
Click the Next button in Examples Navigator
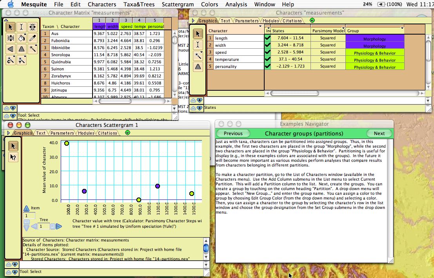379,133
